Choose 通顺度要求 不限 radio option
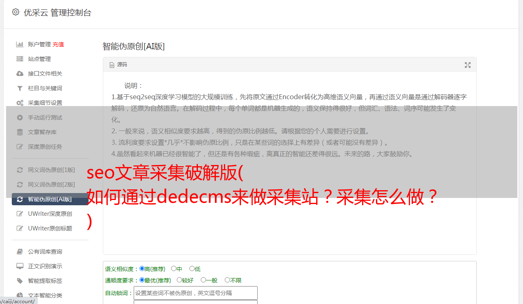The width and height of the screenshot is (523, 304). (227, 280)
